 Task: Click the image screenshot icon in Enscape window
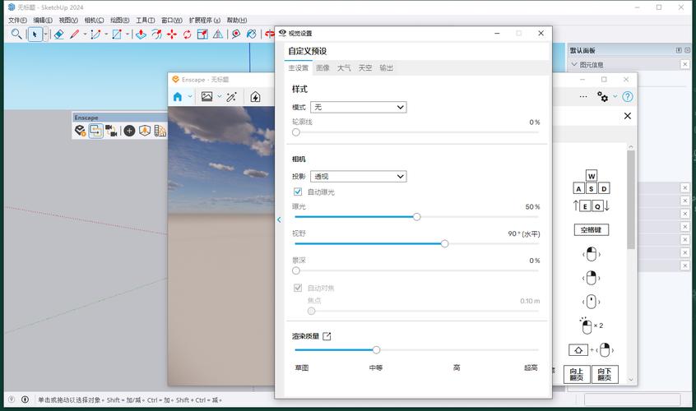point(206,97)
